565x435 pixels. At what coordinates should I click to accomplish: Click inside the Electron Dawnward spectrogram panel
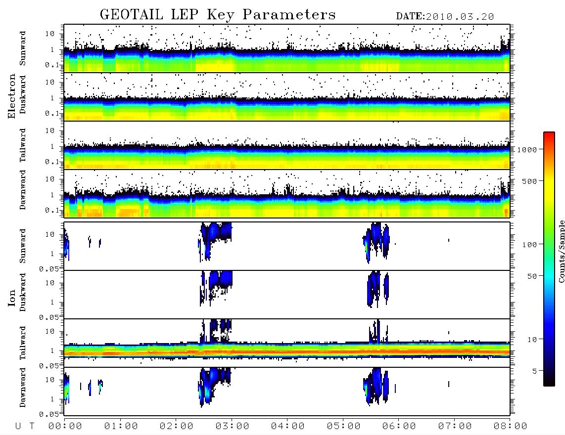click(287, 193)
